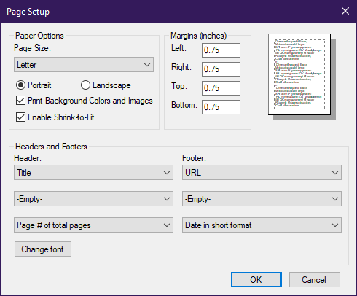Confirm settings with the OK button

pos(256,280)
